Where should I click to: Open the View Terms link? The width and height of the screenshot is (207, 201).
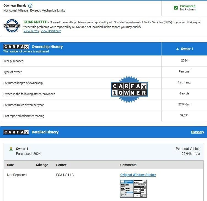31,31
